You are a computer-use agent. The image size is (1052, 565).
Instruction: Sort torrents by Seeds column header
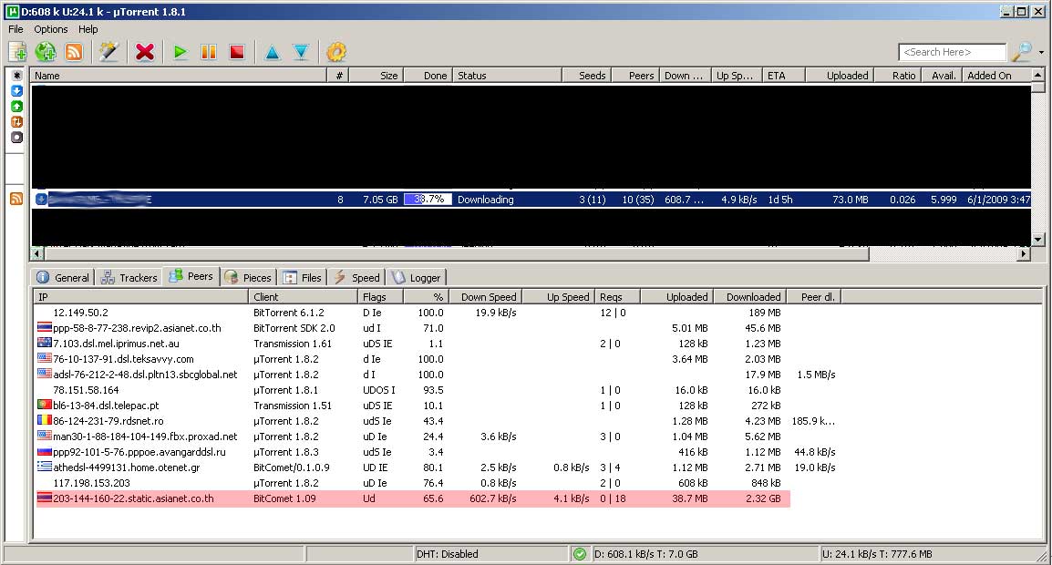tap(586, 75)
